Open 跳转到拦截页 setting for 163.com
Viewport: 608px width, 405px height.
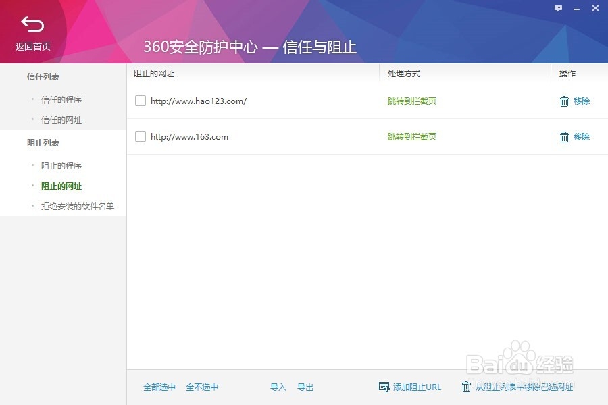point(412,136)
